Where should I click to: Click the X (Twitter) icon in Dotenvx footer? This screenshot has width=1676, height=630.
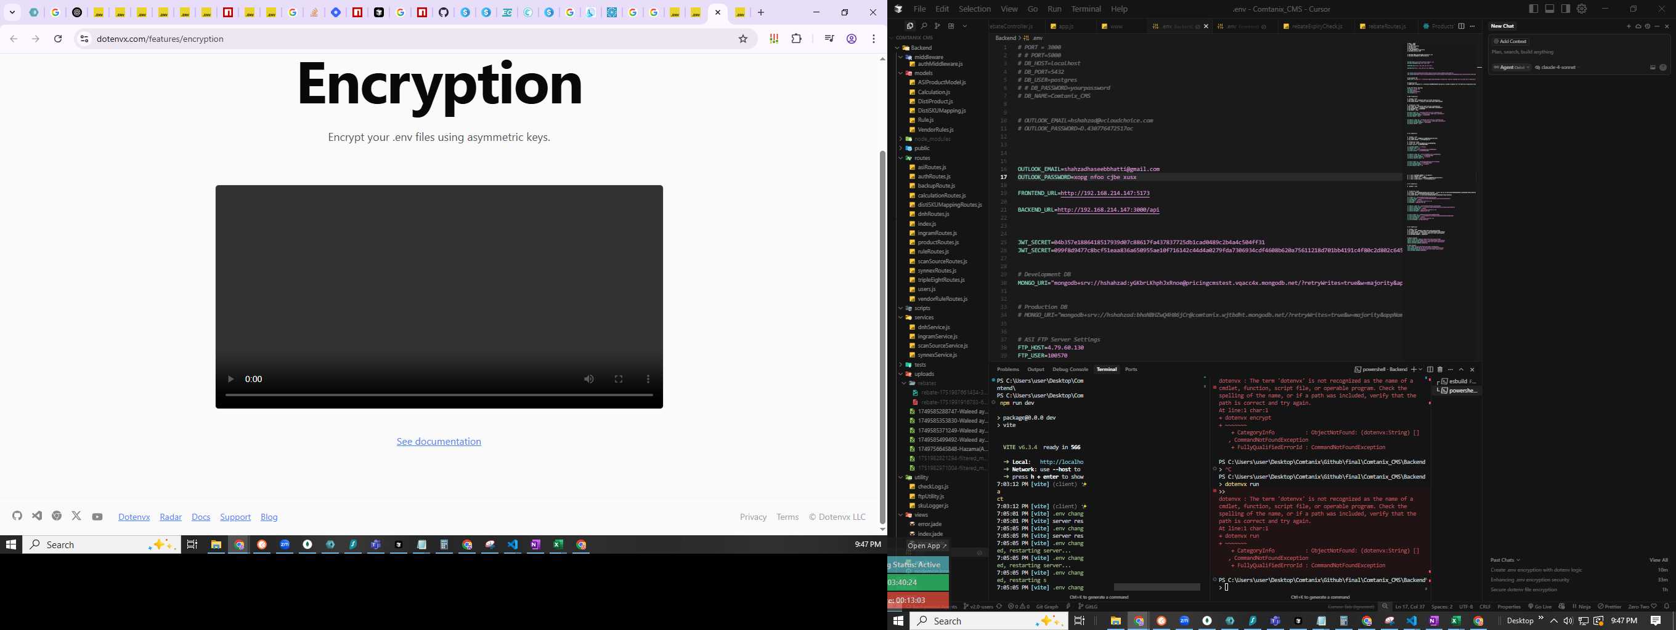(x=77, y=516)
